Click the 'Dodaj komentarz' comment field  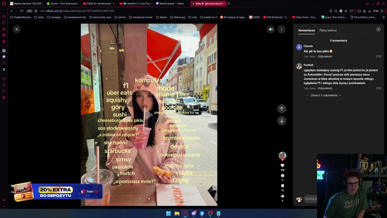(x=311, y=199)
